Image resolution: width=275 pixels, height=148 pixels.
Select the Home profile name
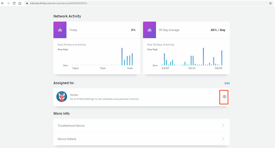pyautogui.click(x=74, y=95)
